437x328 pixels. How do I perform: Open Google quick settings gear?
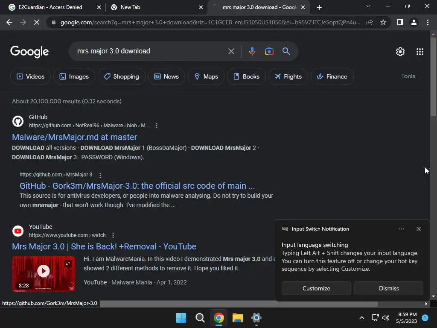tap(400, 52)
